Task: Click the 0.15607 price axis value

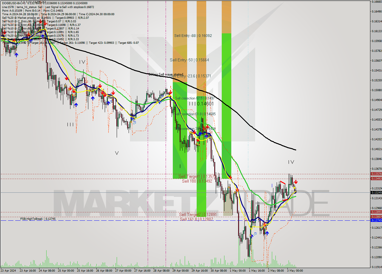Action: pyautogui.click(x=377, y=60)
